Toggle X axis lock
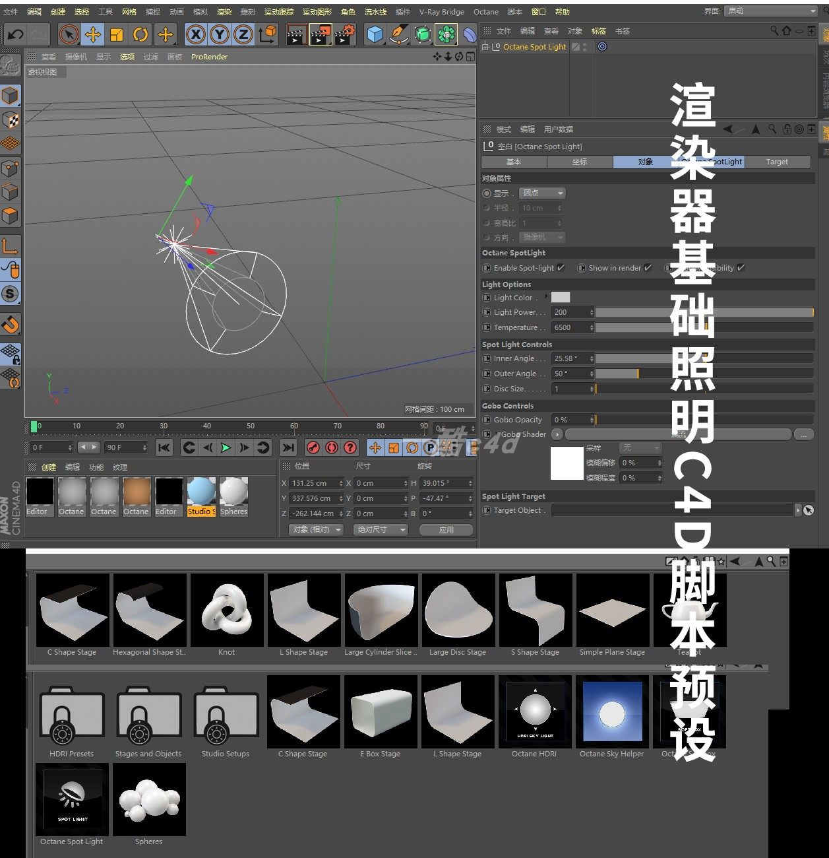Screen dimensions: 829x858 [195, 34]
